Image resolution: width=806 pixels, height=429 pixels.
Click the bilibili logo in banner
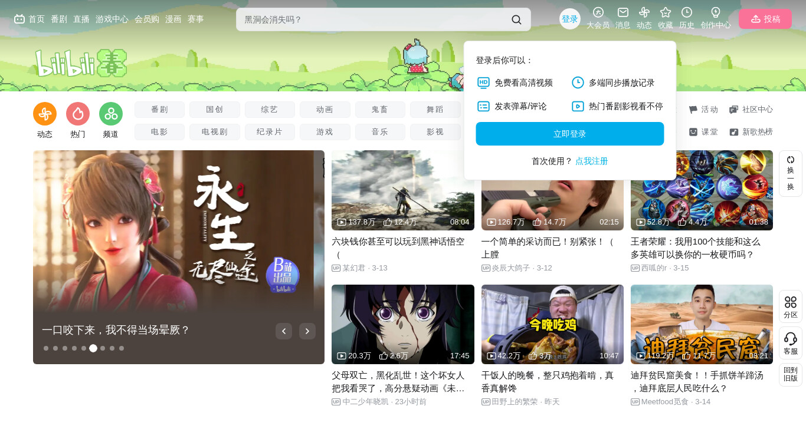[x=81, y=62]
